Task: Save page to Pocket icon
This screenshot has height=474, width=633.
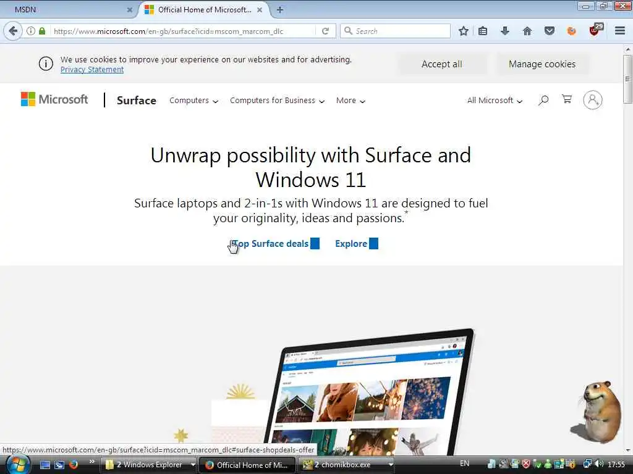Action: 550,31
